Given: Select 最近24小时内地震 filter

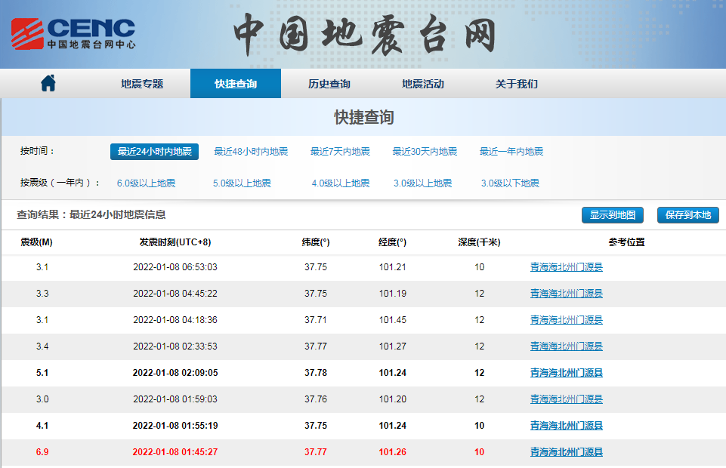Looking at the screenshot, I should point(154,151).
